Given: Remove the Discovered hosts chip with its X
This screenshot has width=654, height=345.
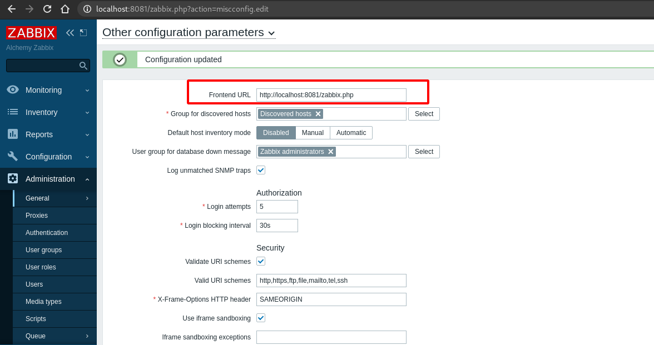Looking at the screenshot, I should click(318, 113).
